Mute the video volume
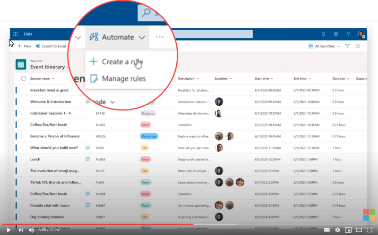 coord(31,230)
